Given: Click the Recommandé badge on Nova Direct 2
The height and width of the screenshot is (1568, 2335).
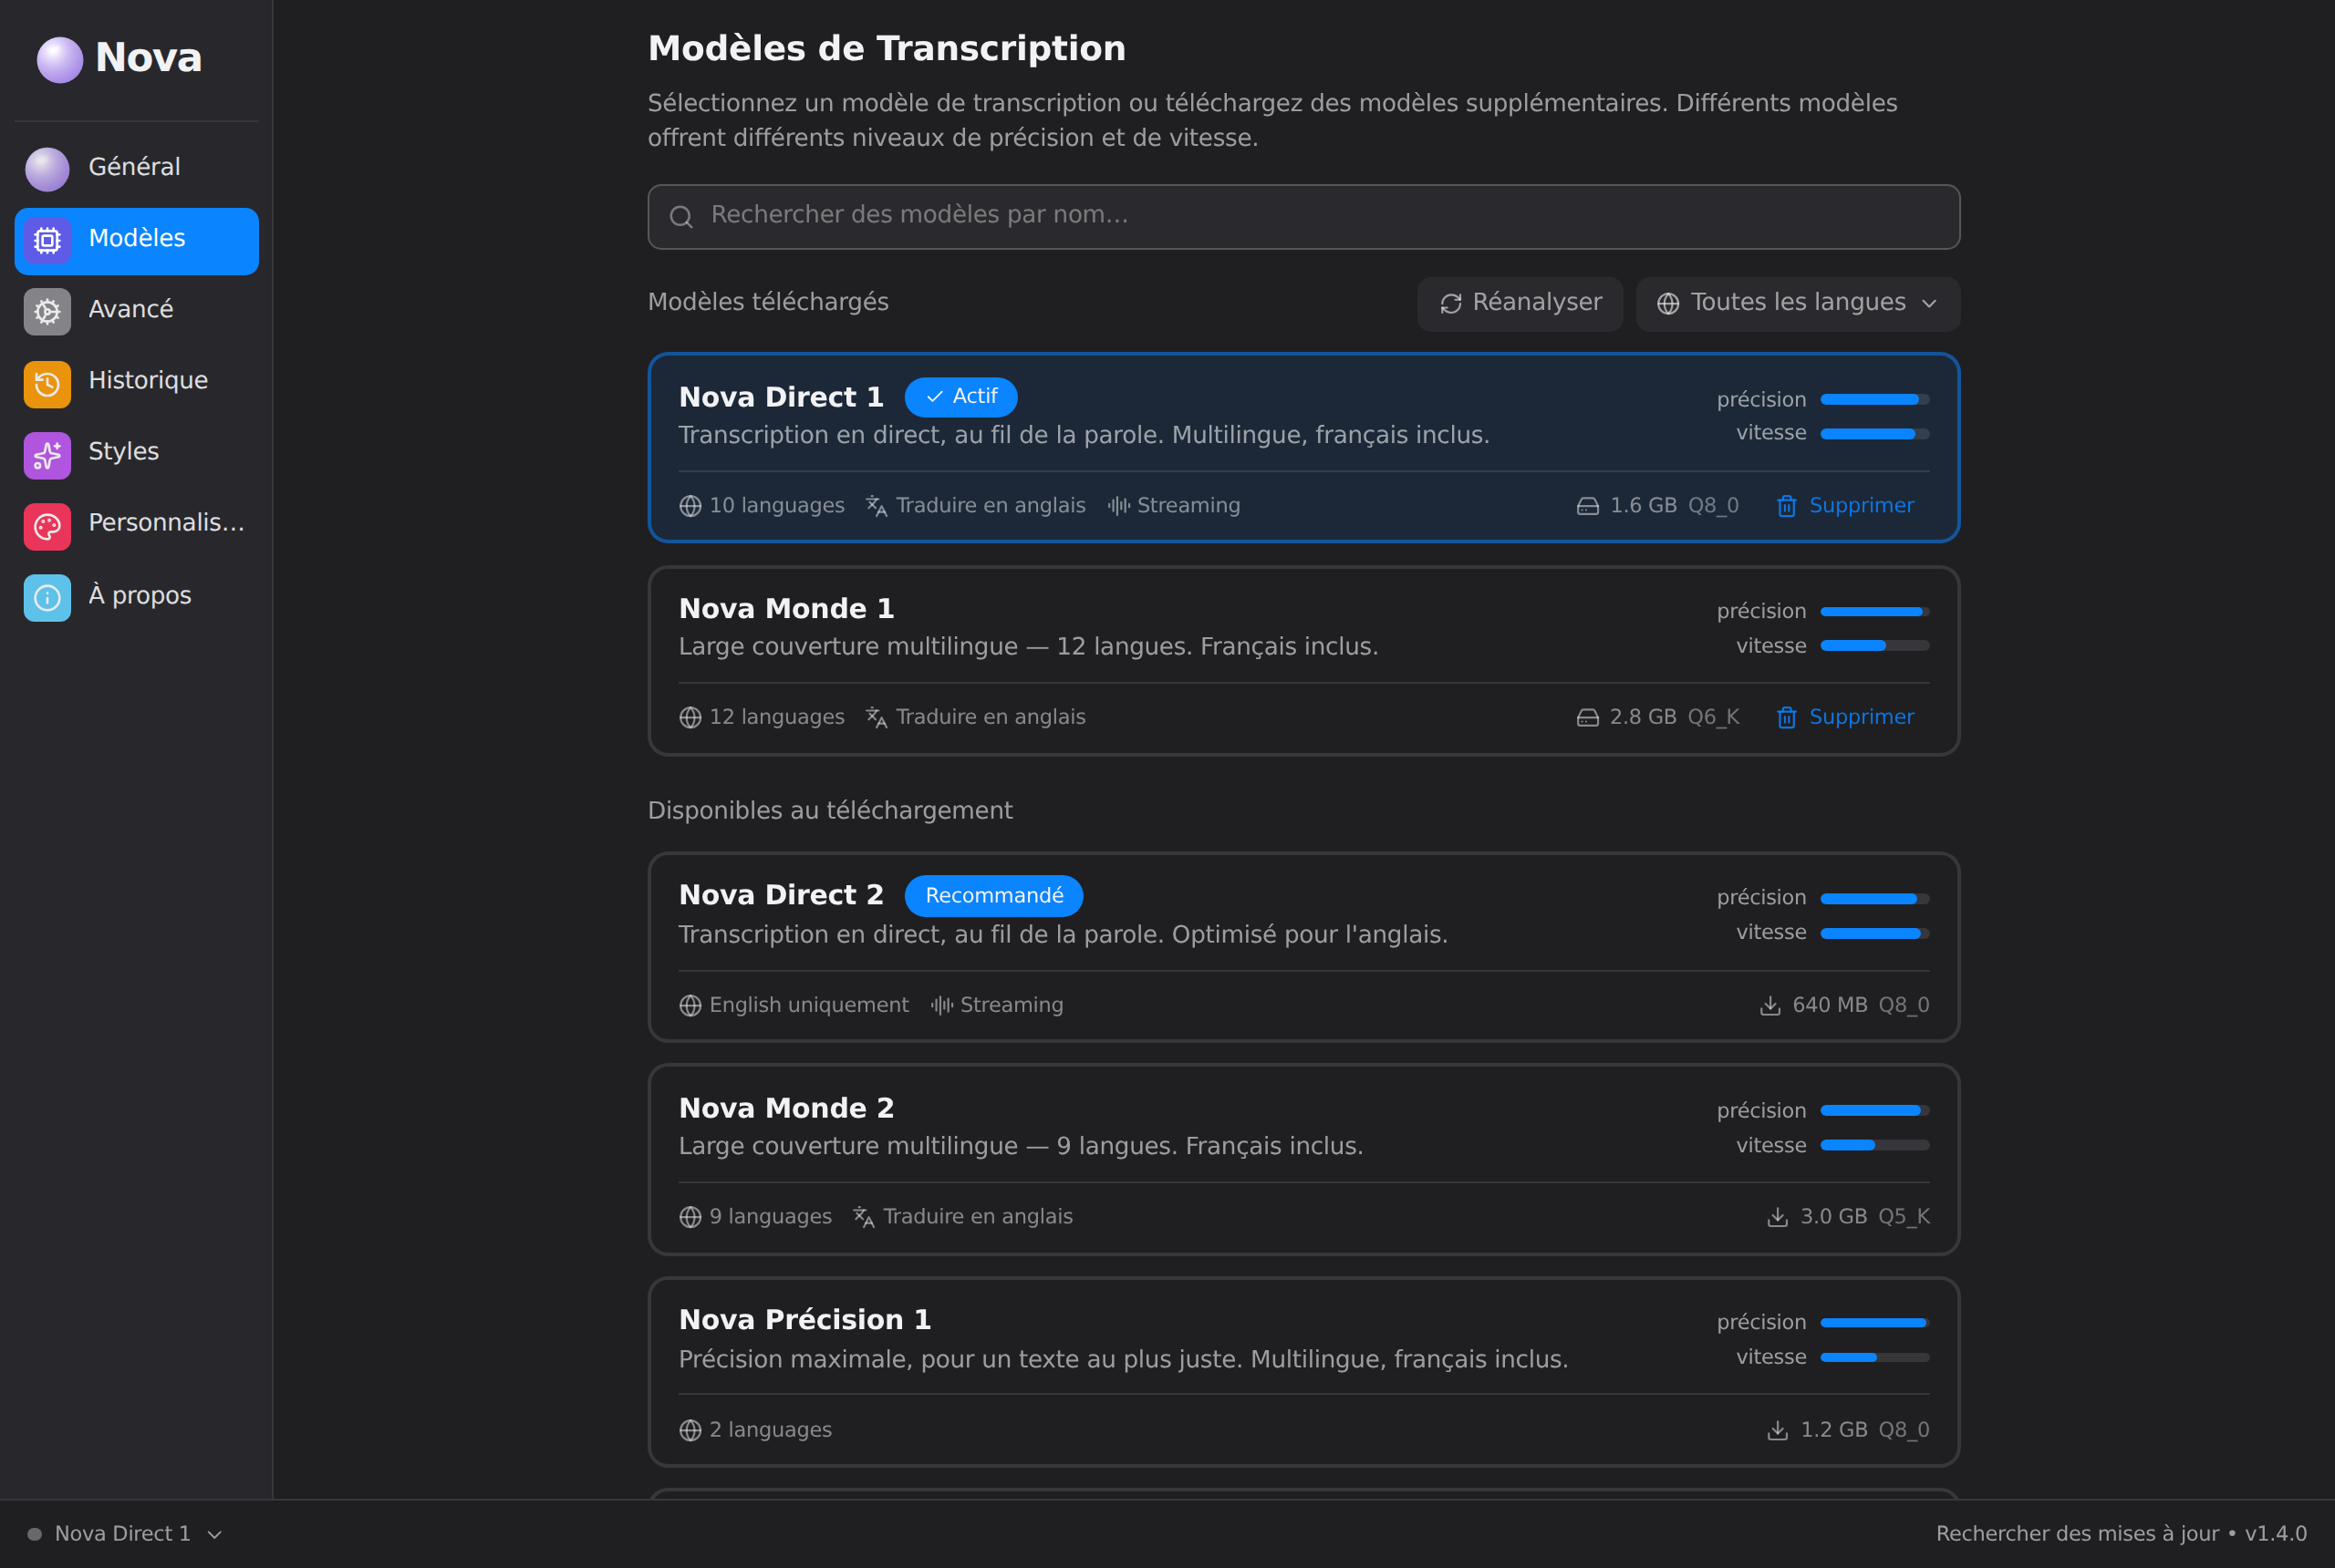Looking at the screenshot, I should coord(993,896).
